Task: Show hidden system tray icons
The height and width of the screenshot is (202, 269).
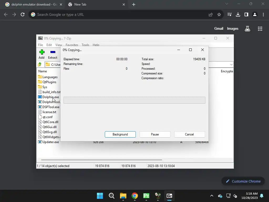Action: coord(212,196)
